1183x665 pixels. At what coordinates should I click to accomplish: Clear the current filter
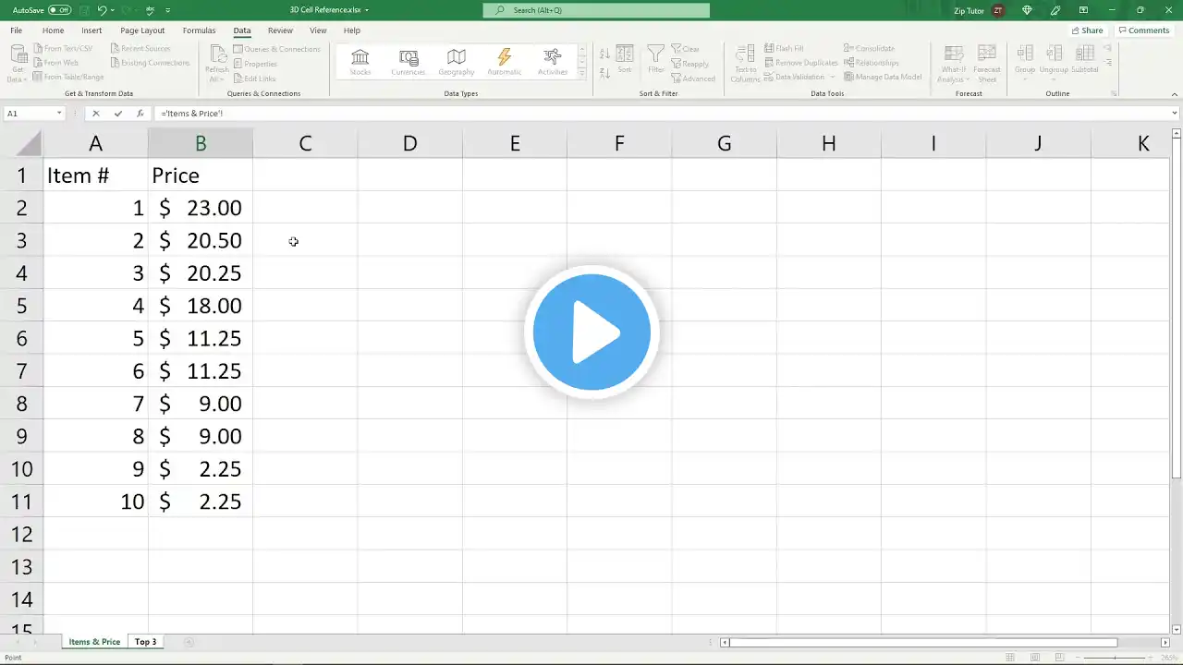(685, 49)
